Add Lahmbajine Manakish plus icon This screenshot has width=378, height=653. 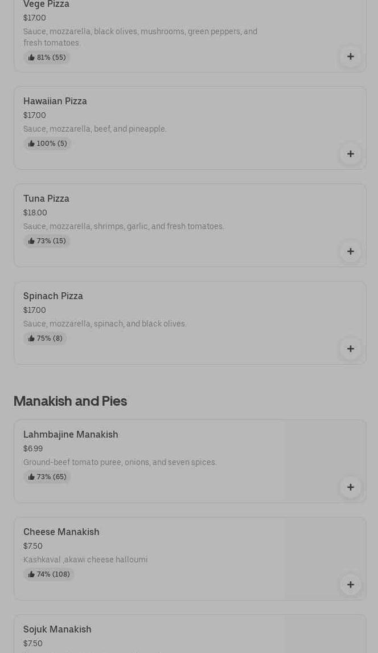[x=350, y=487]
